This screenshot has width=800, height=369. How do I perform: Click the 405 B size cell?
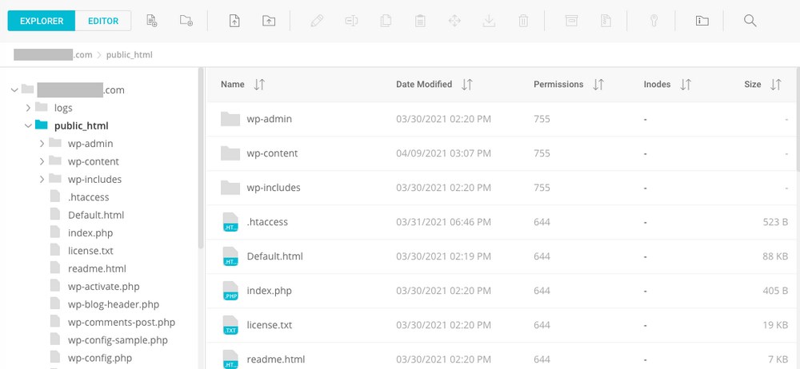774,291
